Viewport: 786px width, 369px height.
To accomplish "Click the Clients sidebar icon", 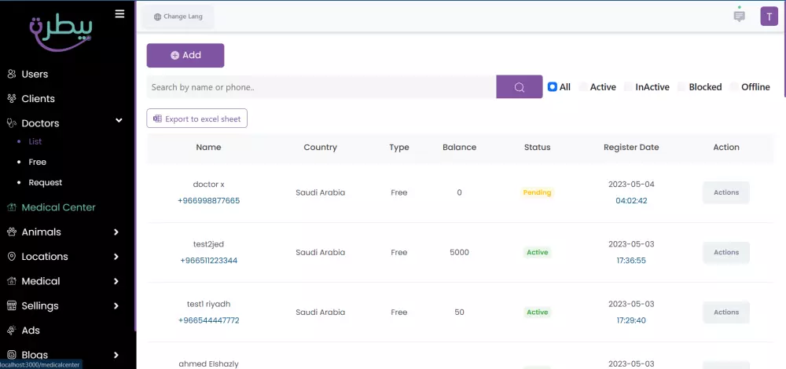I will point(12,99).
